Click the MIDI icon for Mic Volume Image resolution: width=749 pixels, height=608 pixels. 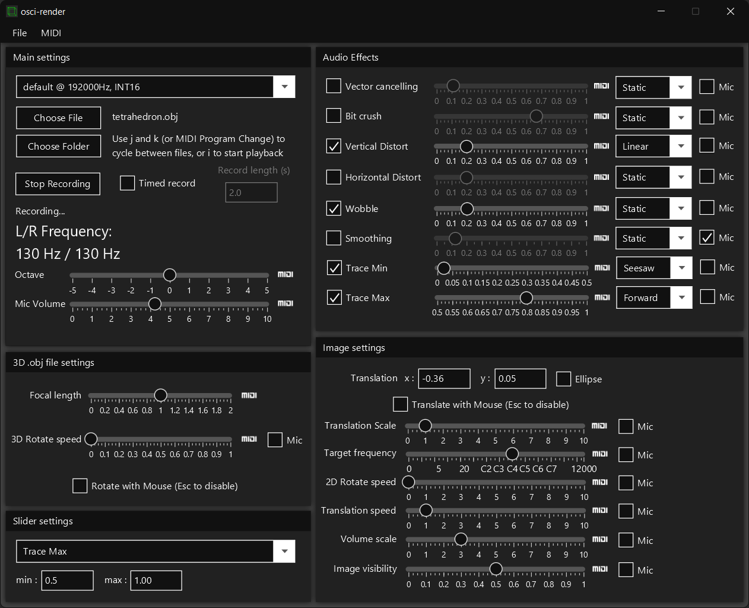(285, 303)
